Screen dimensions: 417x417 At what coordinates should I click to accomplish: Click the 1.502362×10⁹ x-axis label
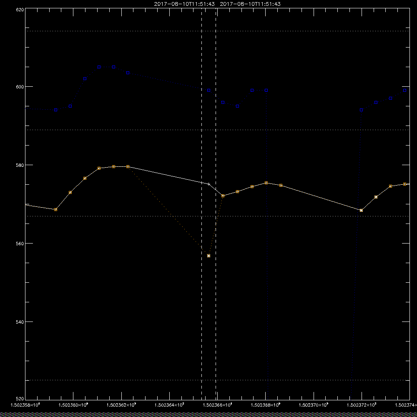click(121, 405)
